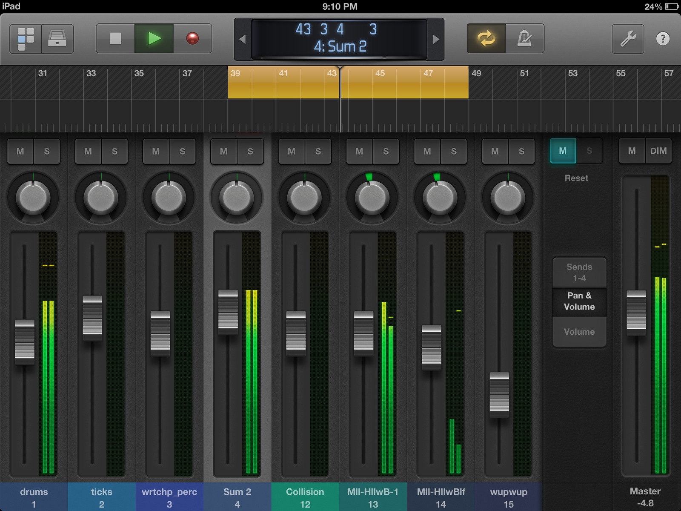
Task: Step forward with the right LCD arrow
Action: point(435,39)
